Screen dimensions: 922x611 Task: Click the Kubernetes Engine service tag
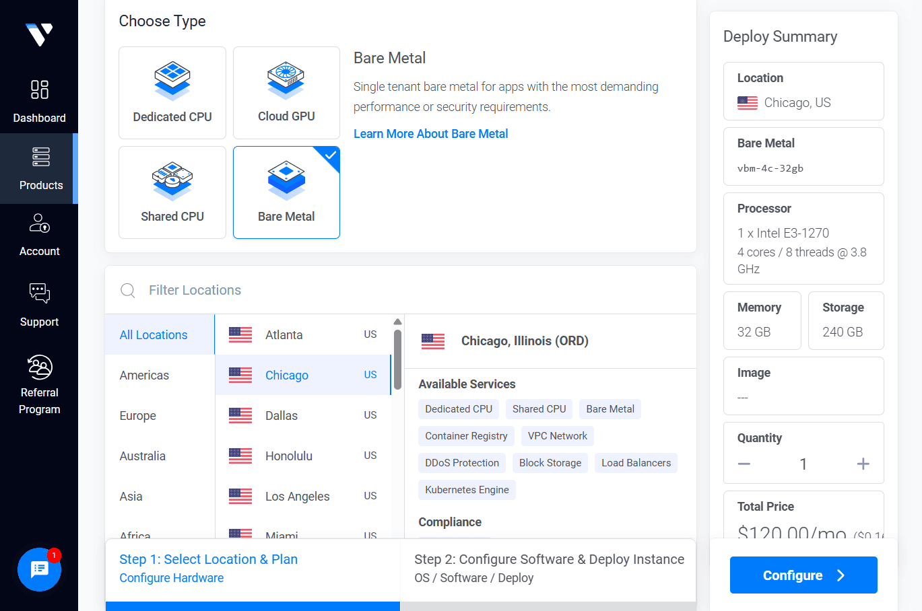point(467,490)
